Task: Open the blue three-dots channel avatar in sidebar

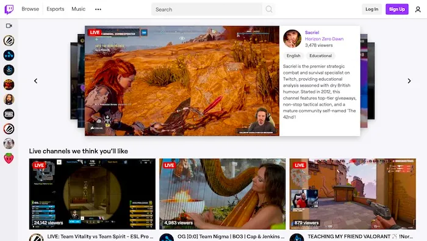Action: tap(9, 56)
